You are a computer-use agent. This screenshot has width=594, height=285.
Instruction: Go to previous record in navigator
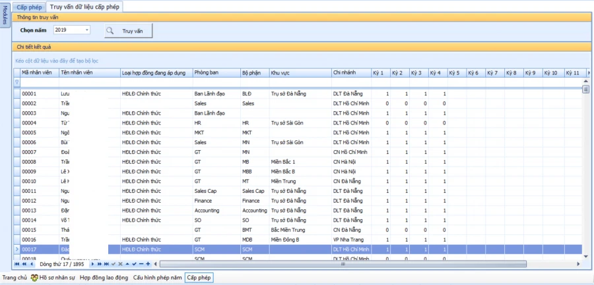tap(32, 264)
